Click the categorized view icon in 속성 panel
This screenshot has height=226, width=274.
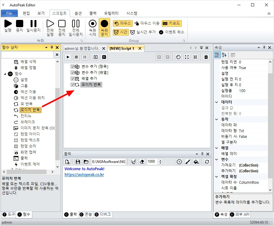point(217,55)
